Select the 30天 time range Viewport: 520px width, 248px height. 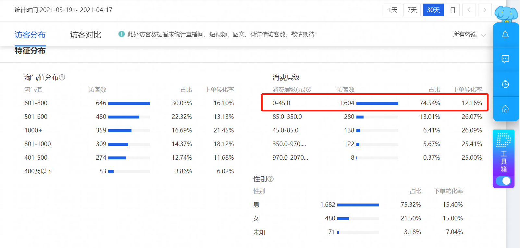click(433, 10)
